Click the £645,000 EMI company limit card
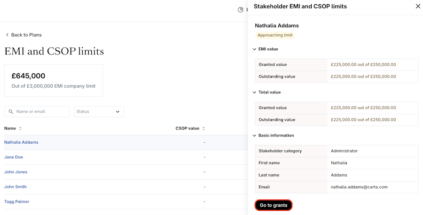The image size is (423, 215). [x=54, y=81]
